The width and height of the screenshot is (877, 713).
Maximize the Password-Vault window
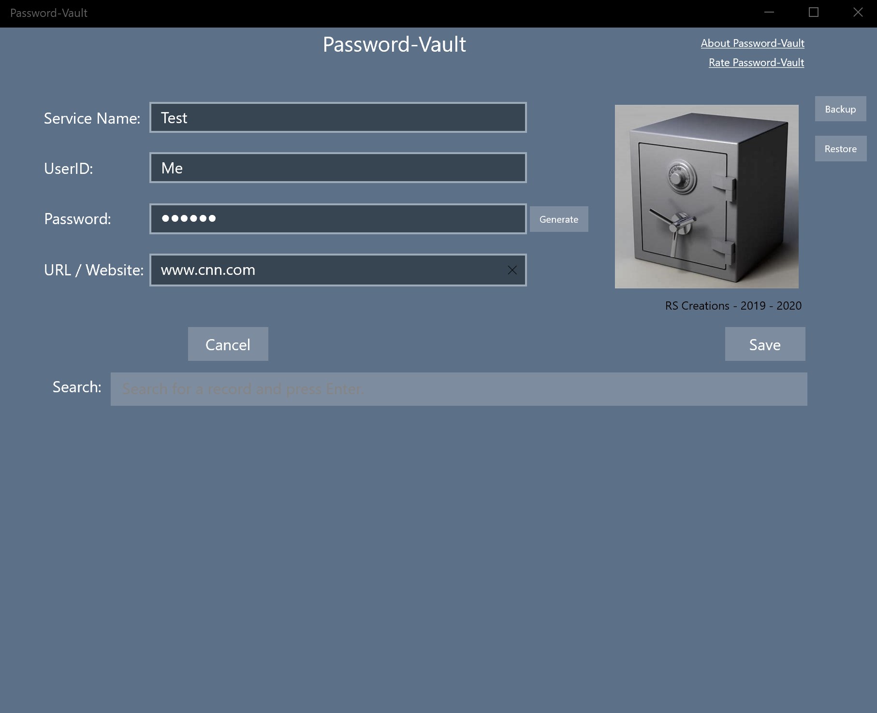tap(814, 13)
